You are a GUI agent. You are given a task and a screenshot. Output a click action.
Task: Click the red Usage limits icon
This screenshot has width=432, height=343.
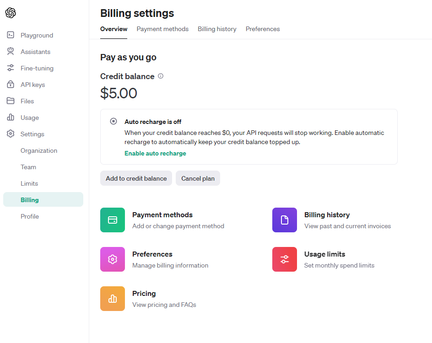click(284, 259)
